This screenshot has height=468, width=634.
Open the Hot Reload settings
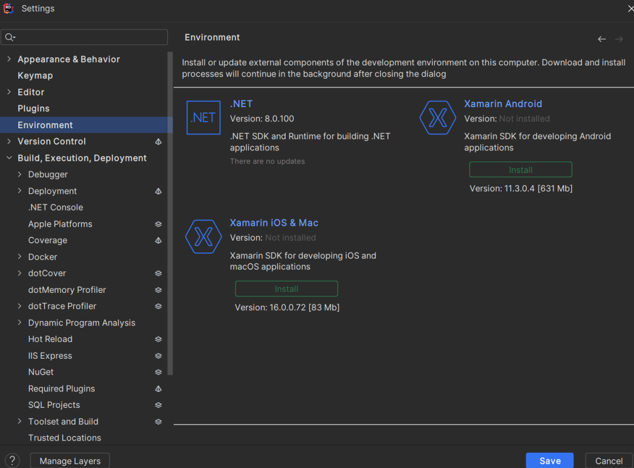pyautogui.click(x=50, y=339)
